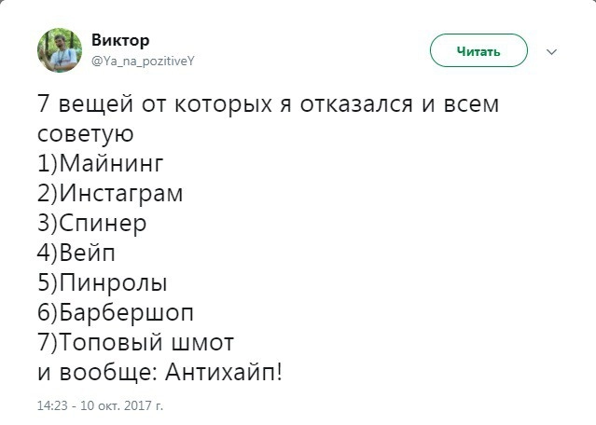Click Виктор's profile avatar photo

59,49
